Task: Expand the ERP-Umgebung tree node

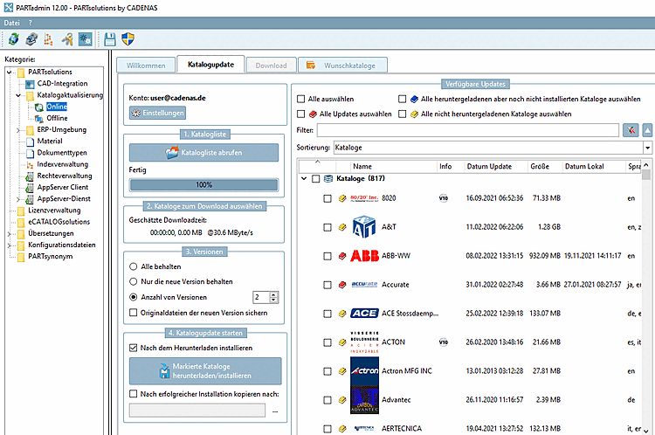Action: 18,130
